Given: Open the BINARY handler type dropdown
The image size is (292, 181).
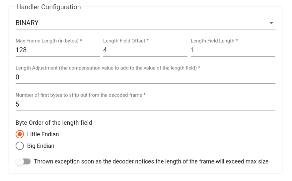Looking at the screenshot, I should point(145,23).
